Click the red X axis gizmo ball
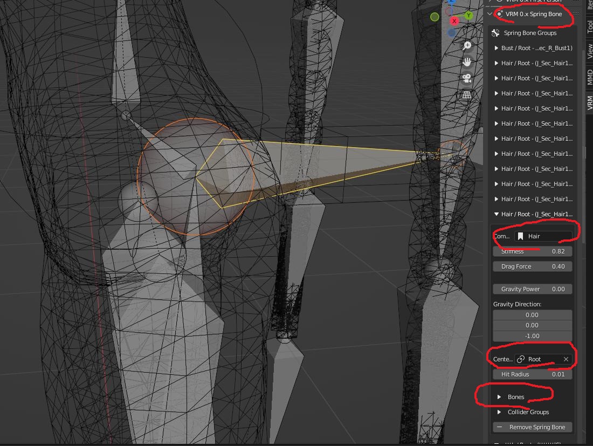This screenshot has width=593, height=446. (454, 21)
